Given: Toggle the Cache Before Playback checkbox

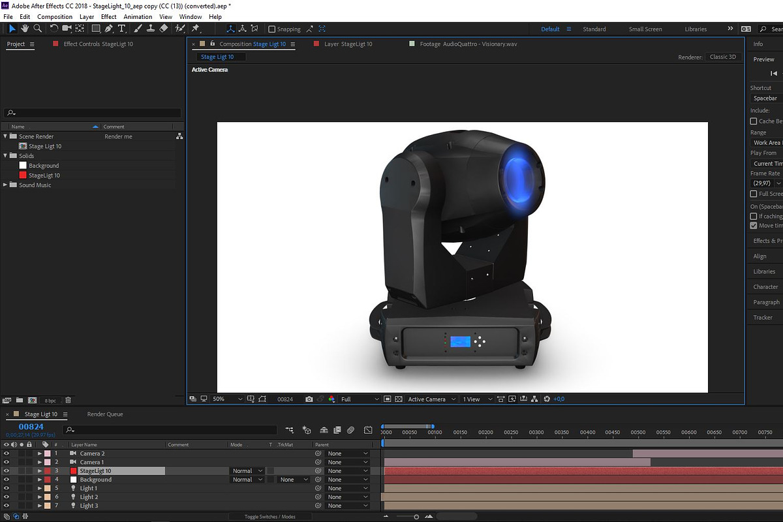Looking at the screenshot, I should tap(754, 121).
